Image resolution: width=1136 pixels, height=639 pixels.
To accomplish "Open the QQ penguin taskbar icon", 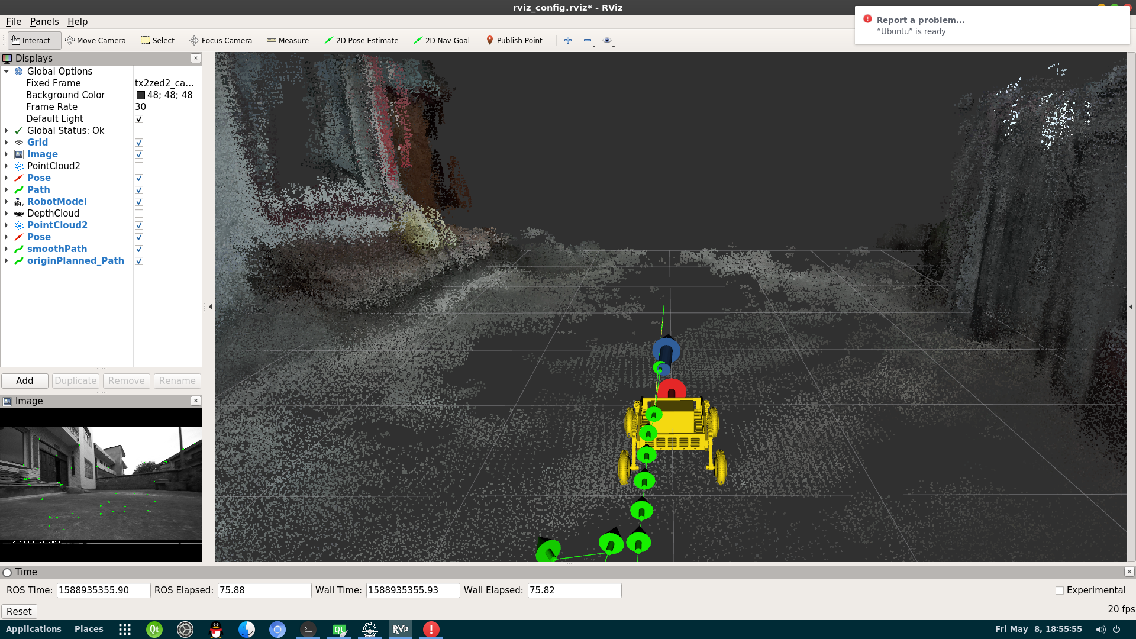I will (x=216, y=629).
